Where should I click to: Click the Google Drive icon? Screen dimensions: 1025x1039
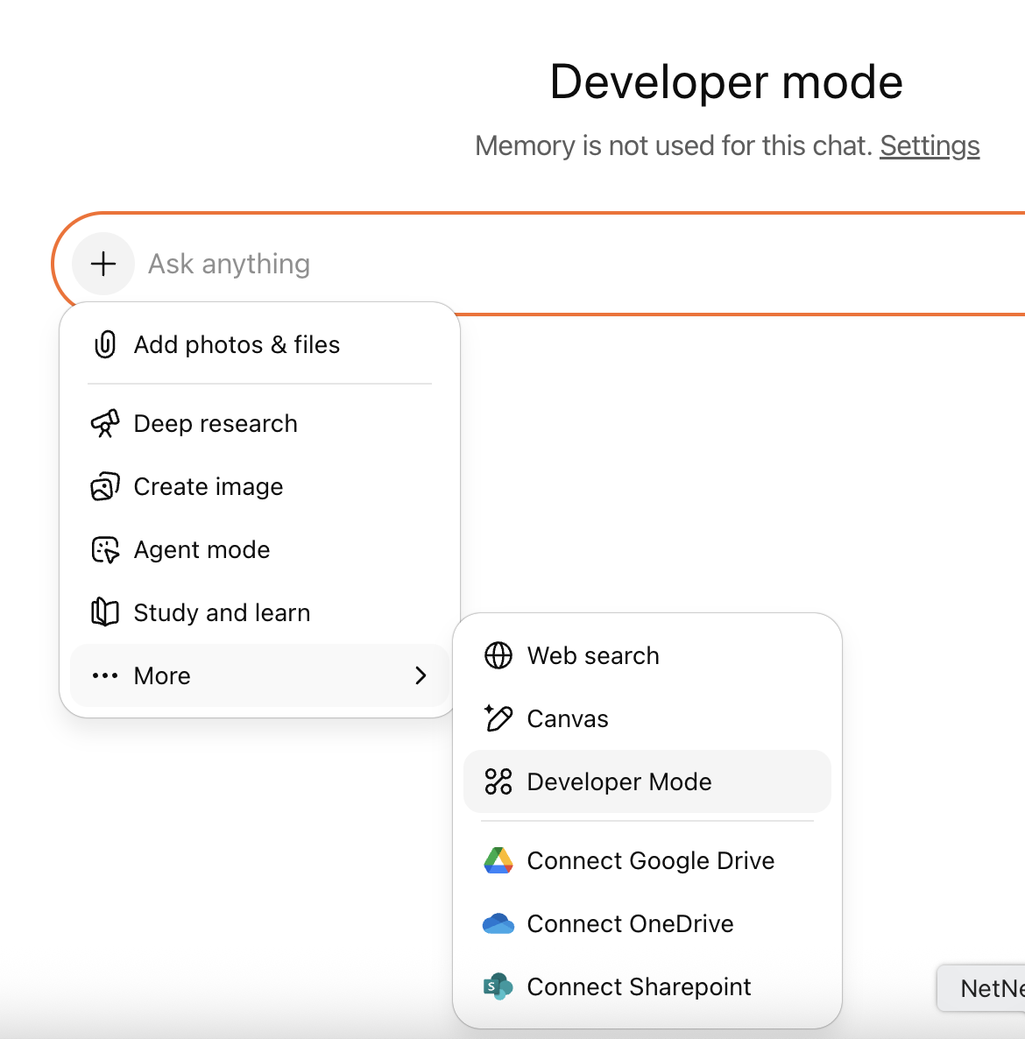point(498,860)
